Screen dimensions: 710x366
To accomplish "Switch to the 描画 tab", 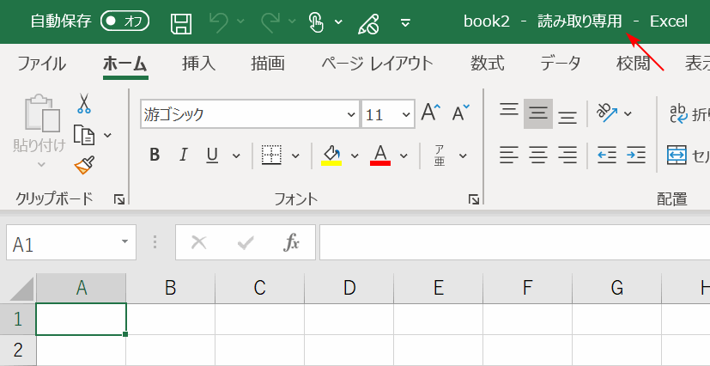I will click(x=268, y=64).
